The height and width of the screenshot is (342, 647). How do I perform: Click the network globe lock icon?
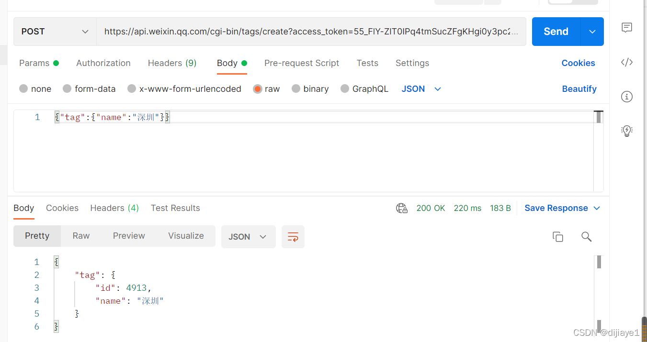pos(402,208)
